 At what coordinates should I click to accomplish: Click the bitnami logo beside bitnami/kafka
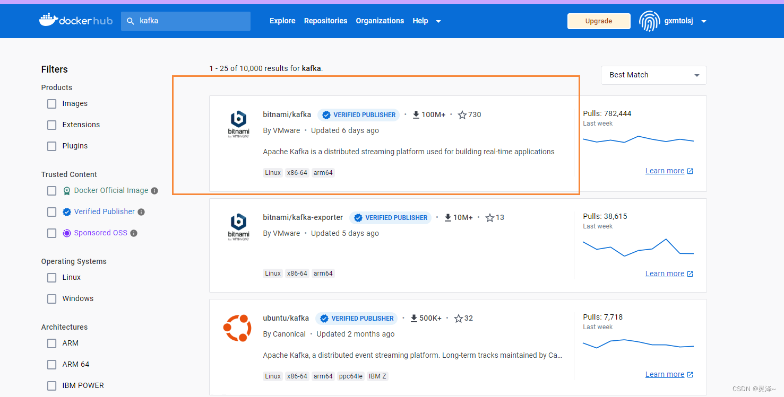pos(238,125)
